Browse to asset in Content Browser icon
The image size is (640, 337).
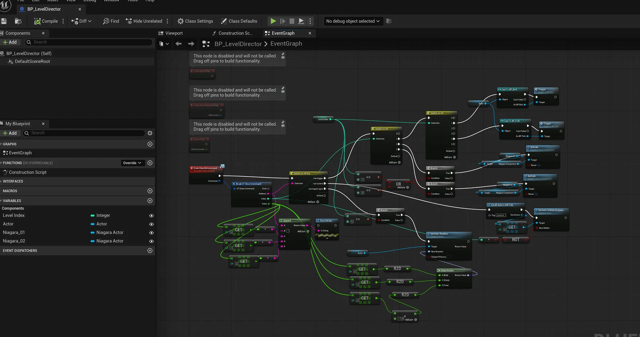click(18, 21)
